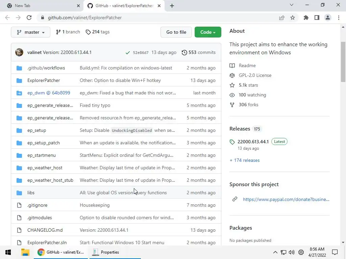
Task: Open the ep_setup folder
Action: coord(36,131)
